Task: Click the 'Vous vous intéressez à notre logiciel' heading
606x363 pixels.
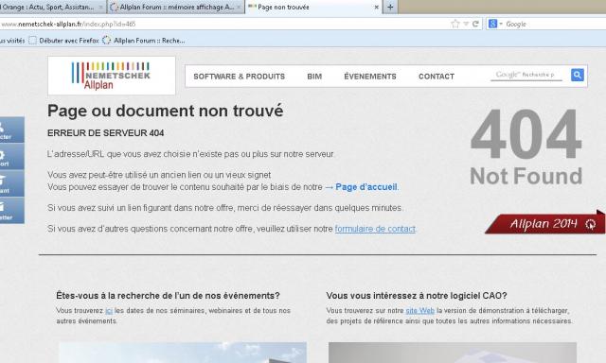Action: pyautogui.click(x=417, y=296)
